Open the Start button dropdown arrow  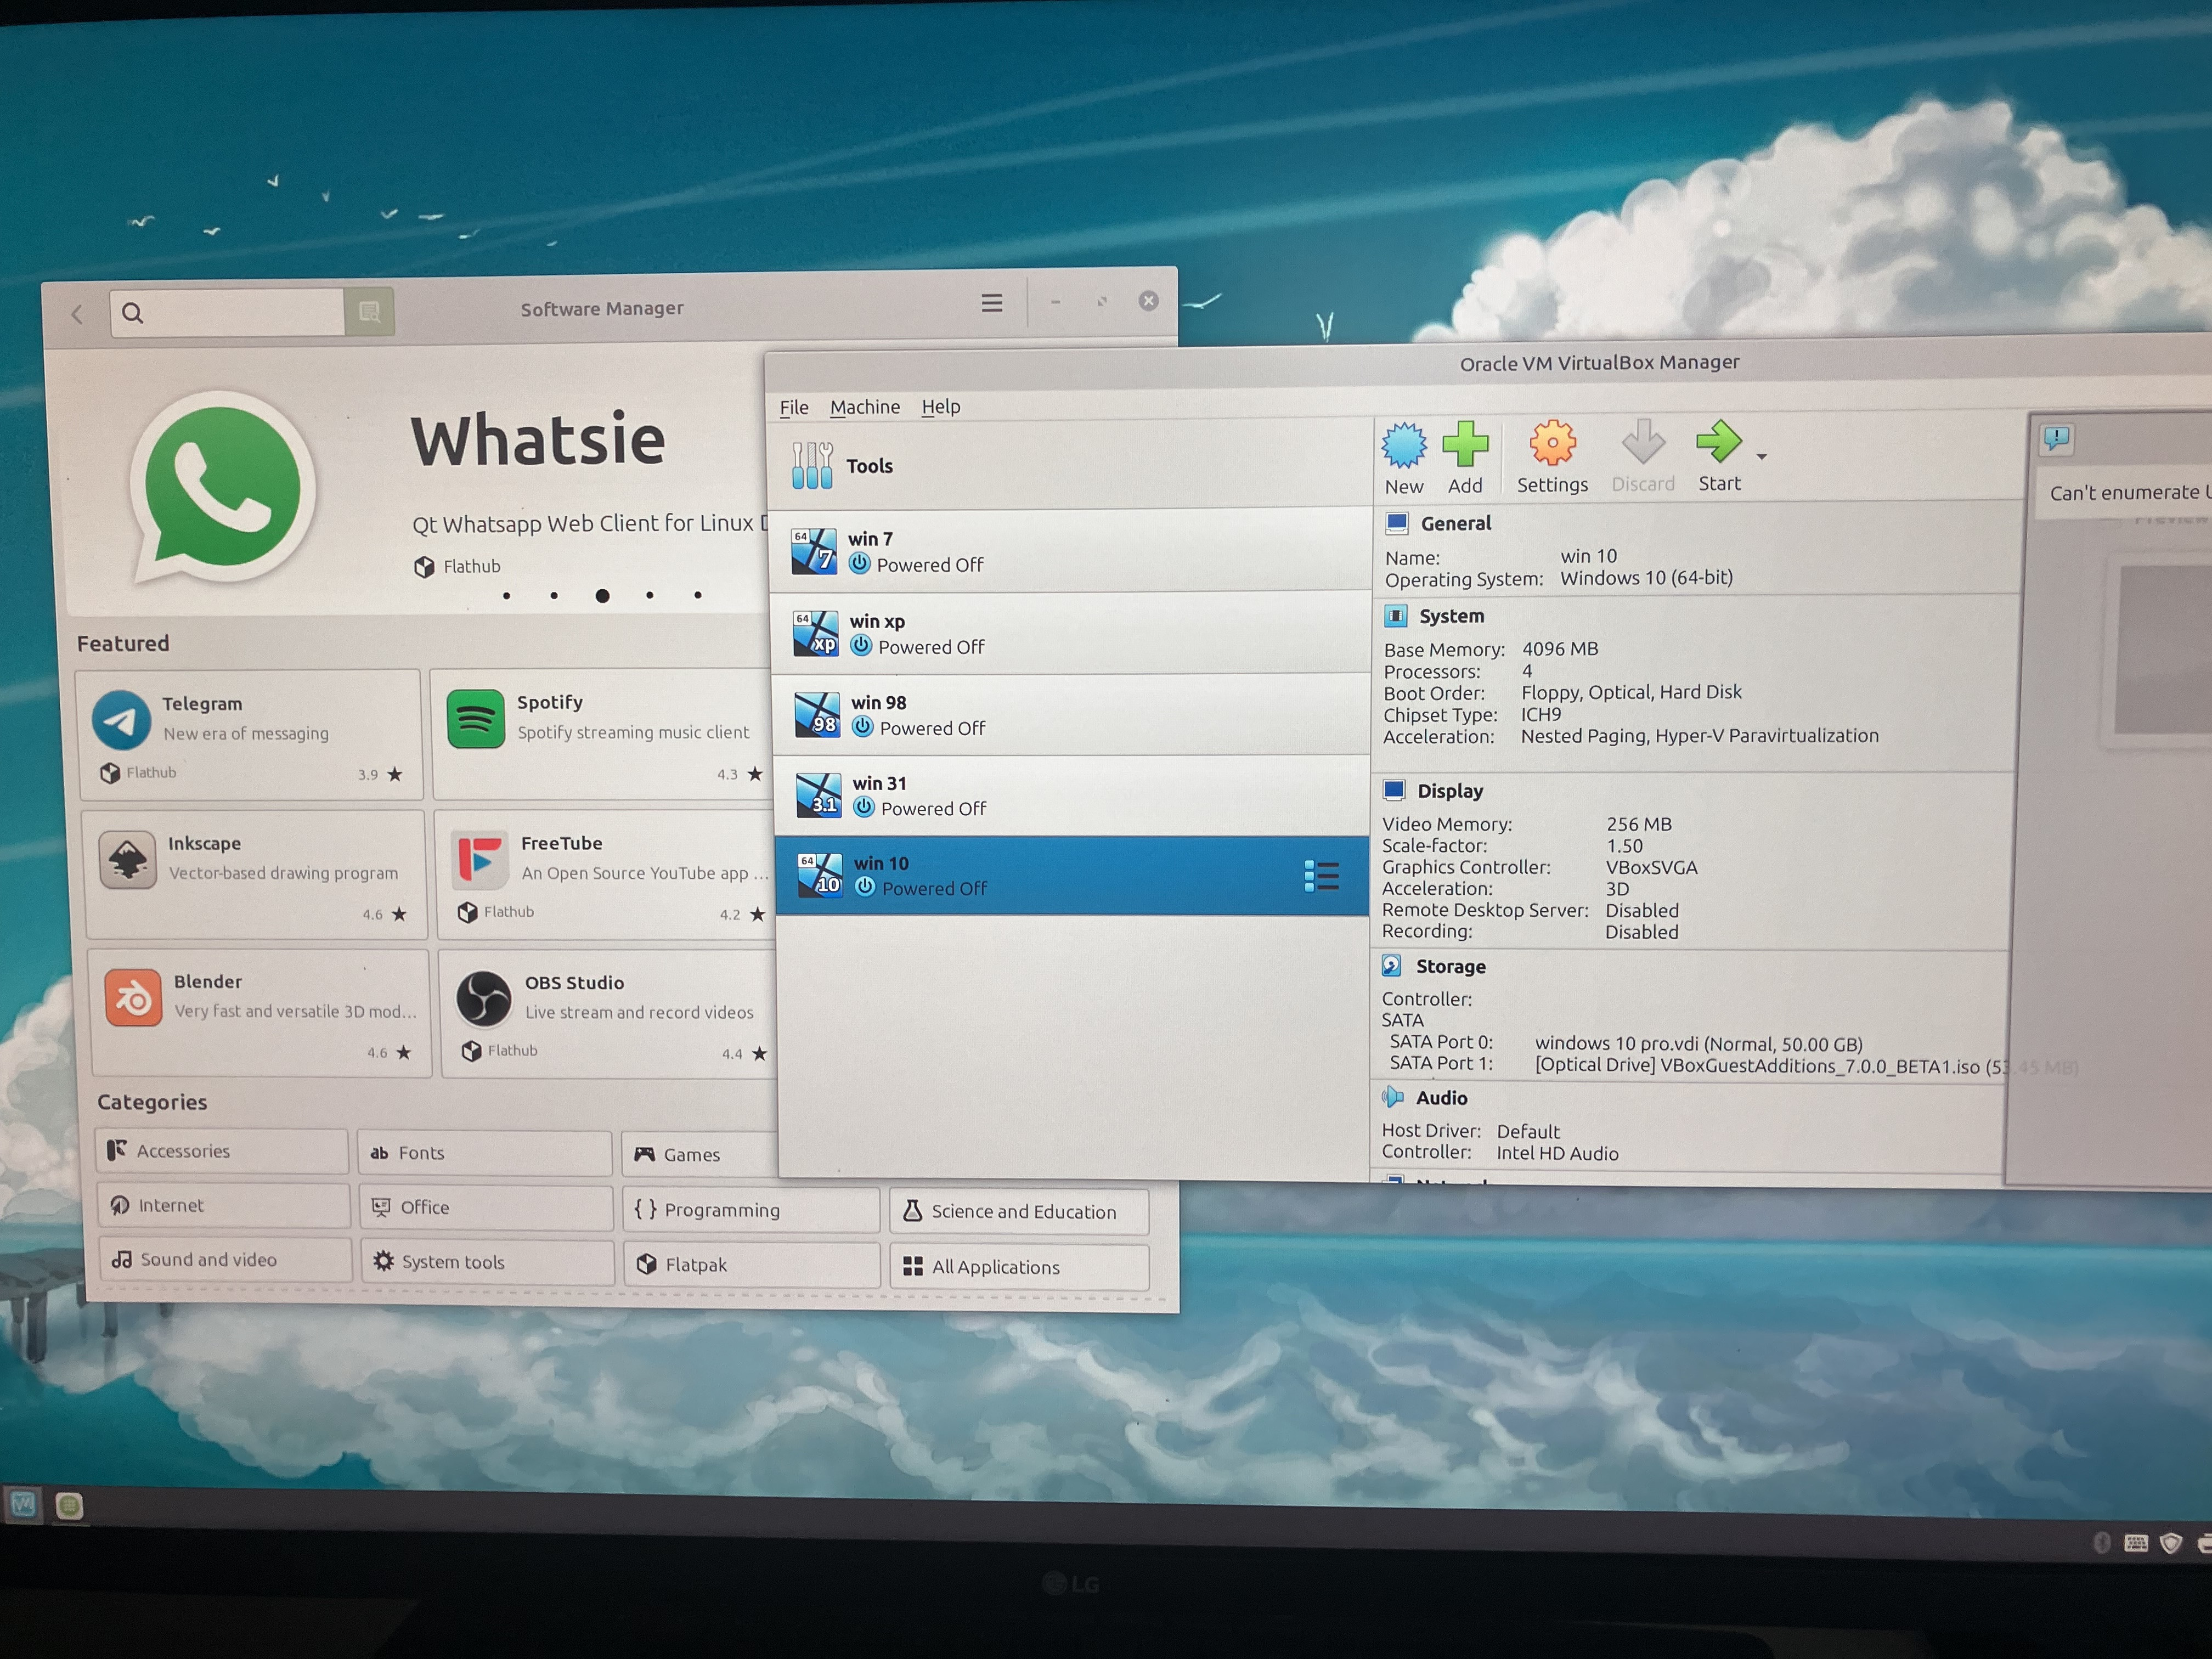coord(1762,456)
